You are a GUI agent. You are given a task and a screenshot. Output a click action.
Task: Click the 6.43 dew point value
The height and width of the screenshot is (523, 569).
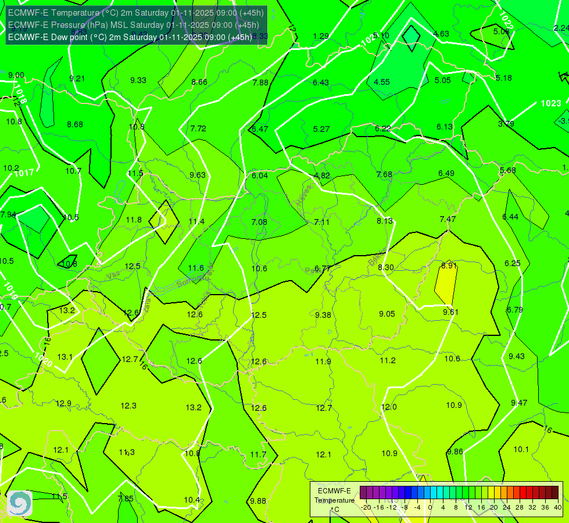pos(321,83)
